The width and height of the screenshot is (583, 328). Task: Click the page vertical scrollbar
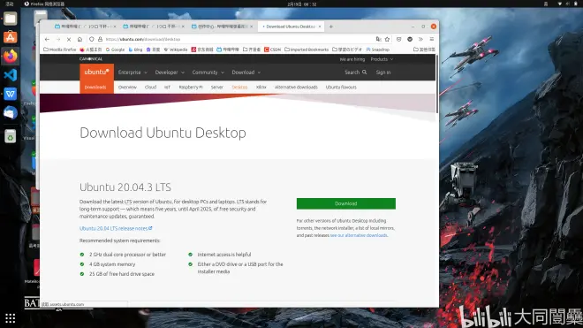point(437,84)
